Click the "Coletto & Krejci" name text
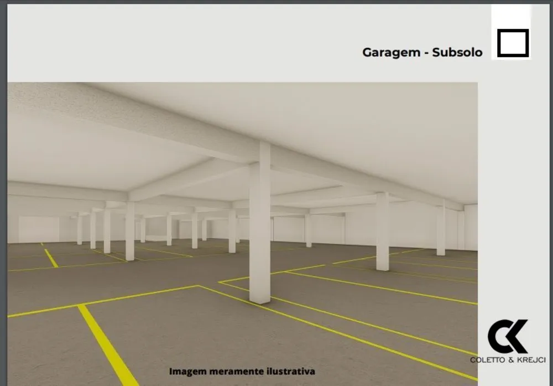This screenshot has height=386, width=553. tap(508, 360)
